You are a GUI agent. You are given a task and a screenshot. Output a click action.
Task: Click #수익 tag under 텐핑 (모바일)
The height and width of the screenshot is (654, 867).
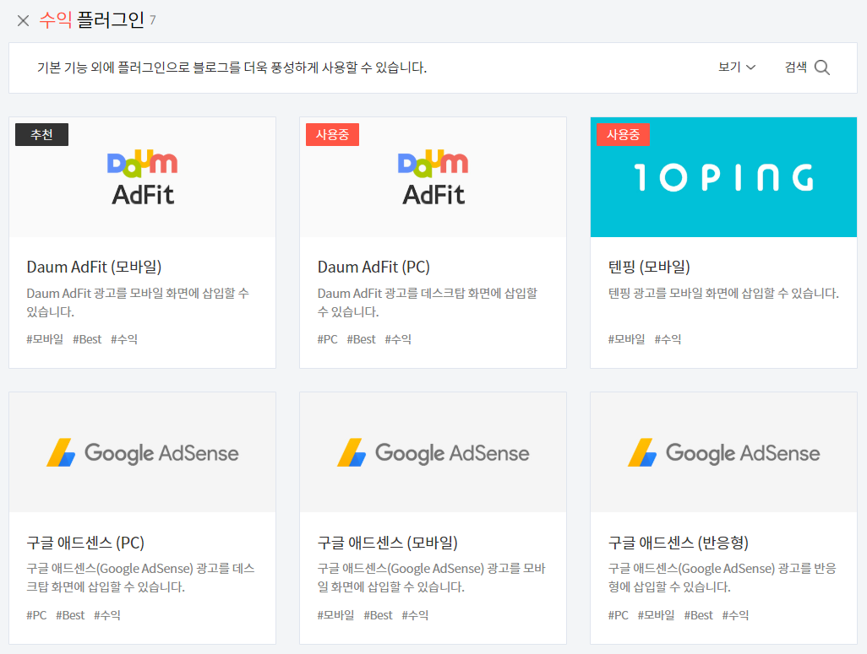pos(668,339)
